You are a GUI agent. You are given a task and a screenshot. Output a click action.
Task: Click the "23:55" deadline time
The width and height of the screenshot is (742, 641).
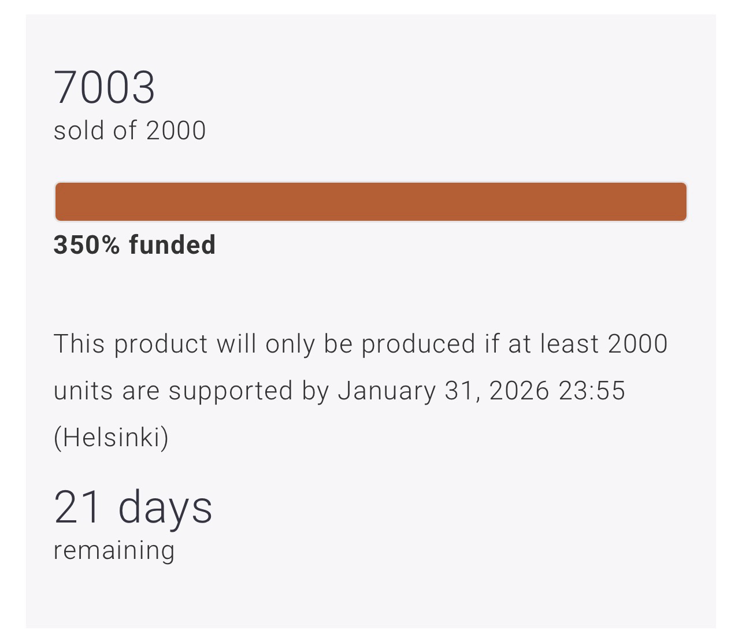(592, 391)
